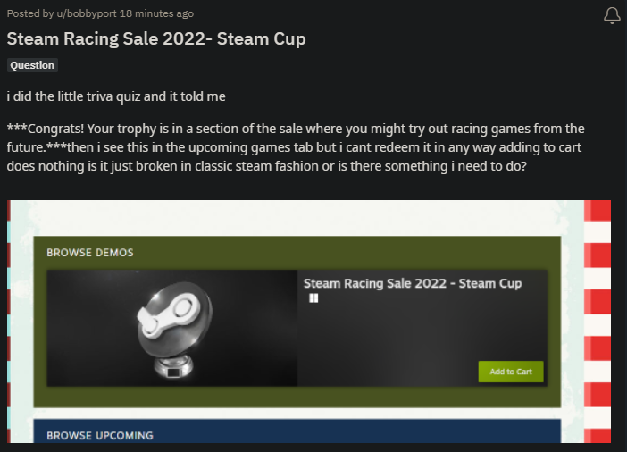Select the Question flair tag

[x=32, y=65]
